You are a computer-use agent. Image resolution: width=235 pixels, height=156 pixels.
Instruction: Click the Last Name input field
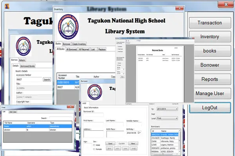(x=115, y=124)
